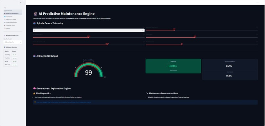265x126 pixels.
Task: Click the Machine Health Score gauge showing 99
Action: (x=88, y=70)
